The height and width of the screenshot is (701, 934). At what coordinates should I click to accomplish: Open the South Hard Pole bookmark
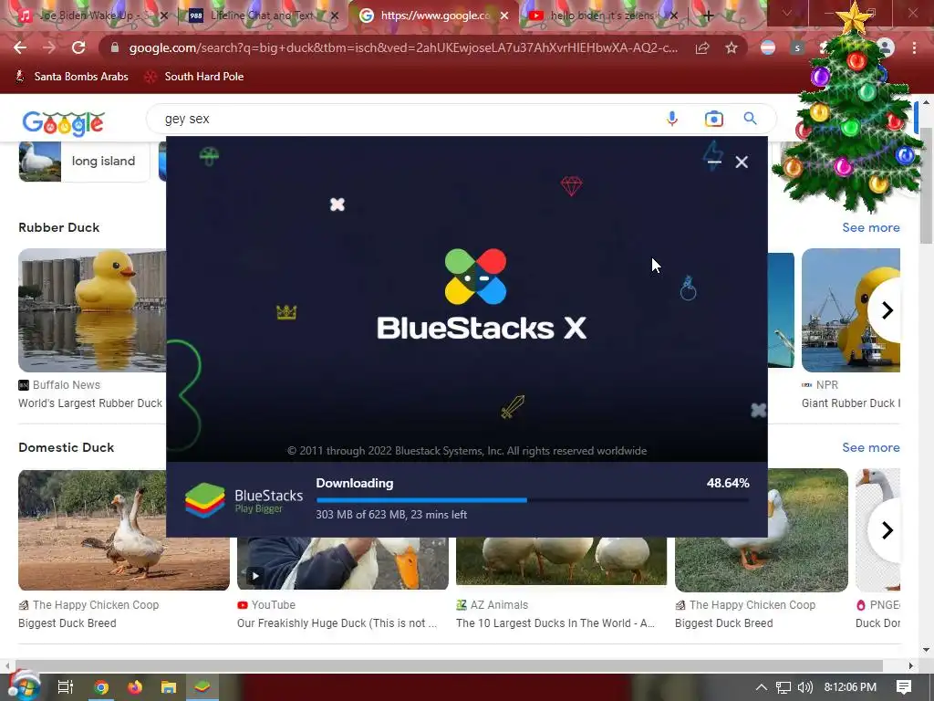[195, 77]
